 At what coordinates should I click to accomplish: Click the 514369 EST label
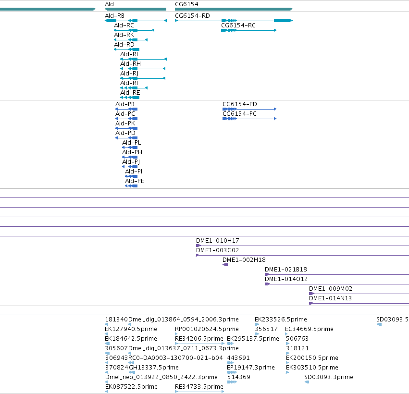[x=239, y=377]
